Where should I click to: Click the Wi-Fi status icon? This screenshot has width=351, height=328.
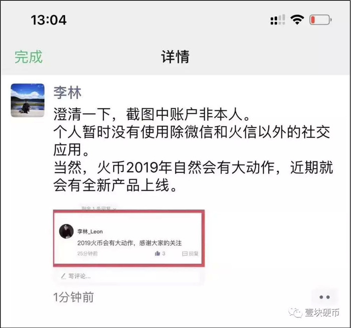[x=297, y=20]
